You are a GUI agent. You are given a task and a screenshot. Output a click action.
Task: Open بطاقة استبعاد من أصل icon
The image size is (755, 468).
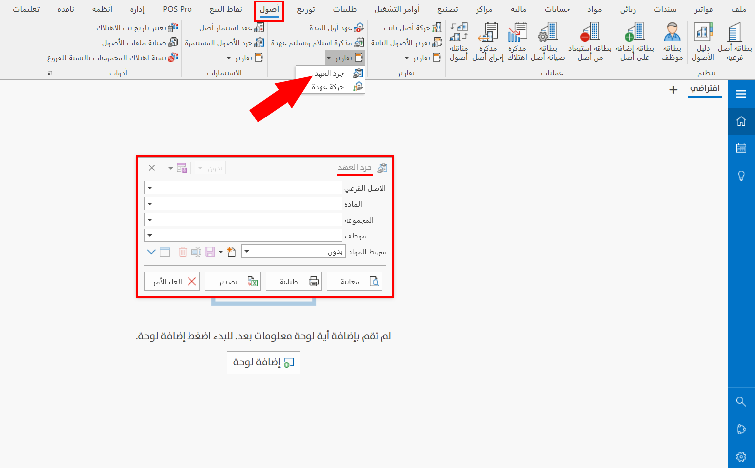pos(590,42)
